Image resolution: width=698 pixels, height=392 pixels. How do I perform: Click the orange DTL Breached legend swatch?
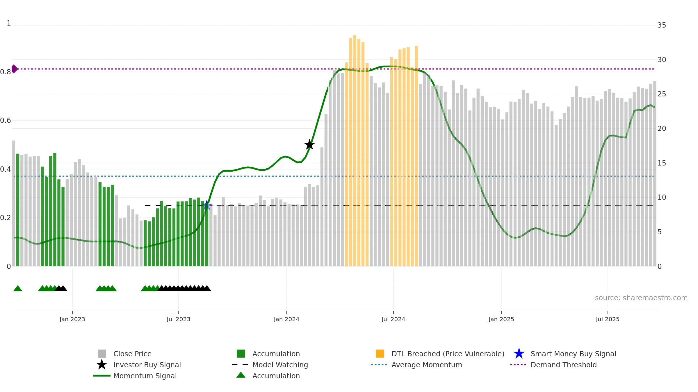[380, 353]
